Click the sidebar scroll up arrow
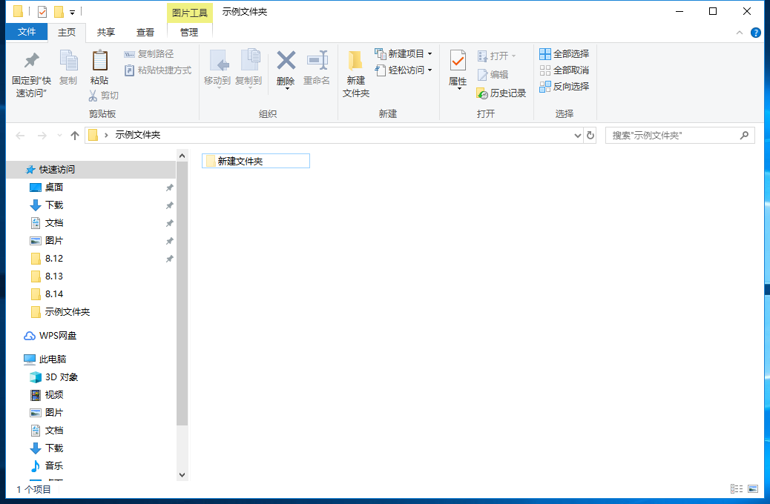 pyautogui.click(x=182, y=156)
